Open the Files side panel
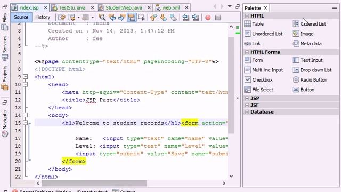The height and width of the screenshot is (192, 341). (5, 21)
